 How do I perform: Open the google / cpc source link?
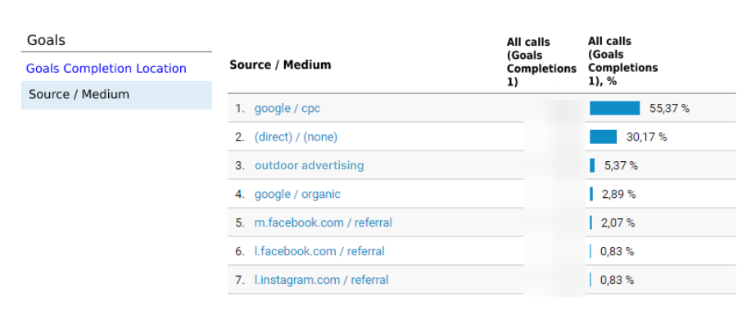(x=287, y=109)
